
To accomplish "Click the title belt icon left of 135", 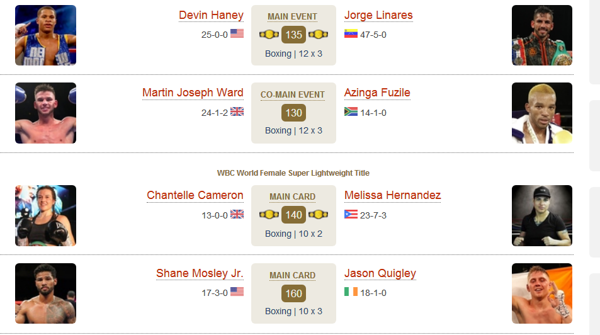I will [x=269, y=35].
